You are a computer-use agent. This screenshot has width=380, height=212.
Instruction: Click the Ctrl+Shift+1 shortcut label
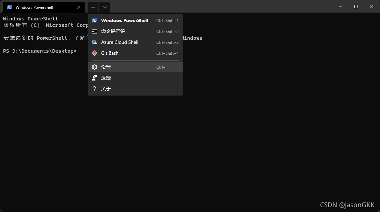[167, 21]
